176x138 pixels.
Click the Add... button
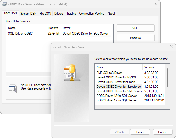[135, 28]
